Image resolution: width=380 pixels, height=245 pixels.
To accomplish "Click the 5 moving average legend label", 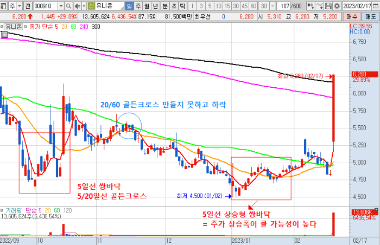I will (x=56, y=27).
